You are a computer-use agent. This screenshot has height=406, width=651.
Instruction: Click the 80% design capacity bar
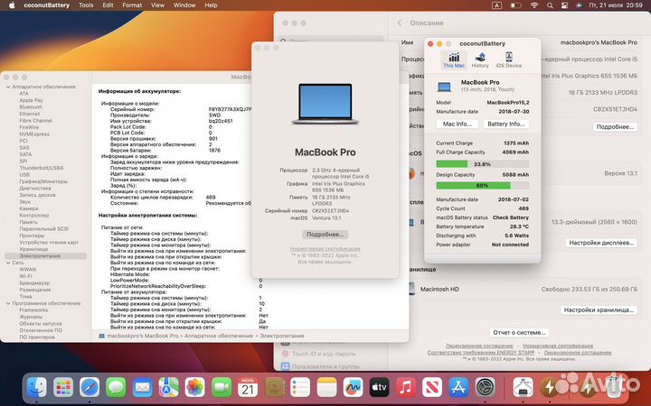[x=483, y=186]
